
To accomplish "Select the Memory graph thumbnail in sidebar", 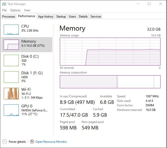I will click(x=11, y=45).
